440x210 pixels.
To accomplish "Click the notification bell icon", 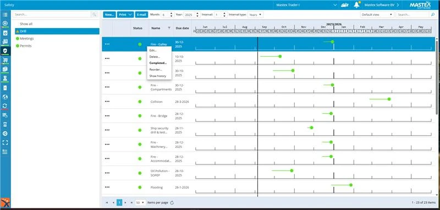I will (356, 5).
